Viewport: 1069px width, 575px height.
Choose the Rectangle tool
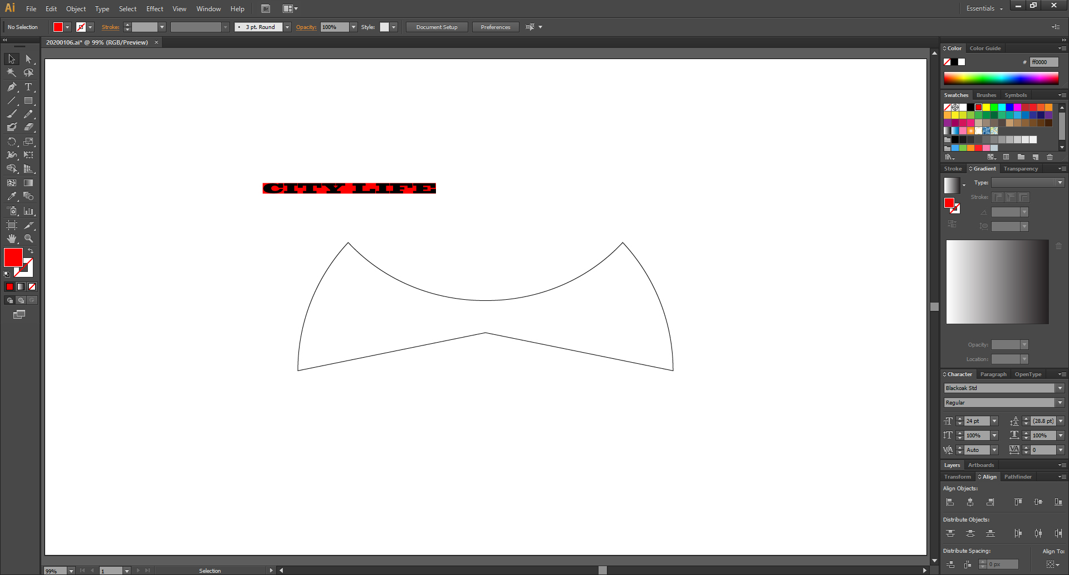[28, 101]
